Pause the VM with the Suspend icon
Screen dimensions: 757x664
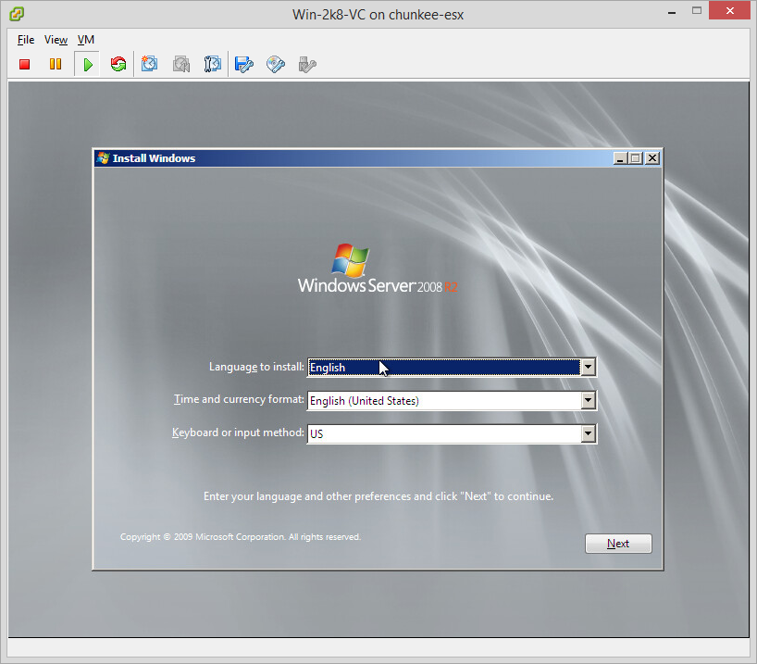tap(56, 64)
